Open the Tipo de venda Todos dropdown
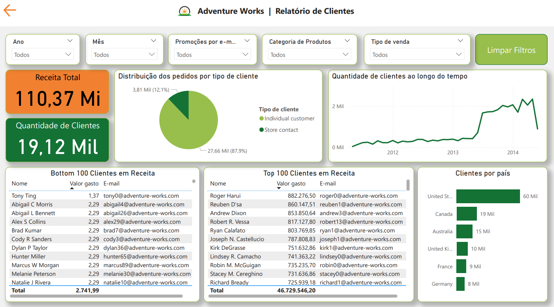 (417, 54)
